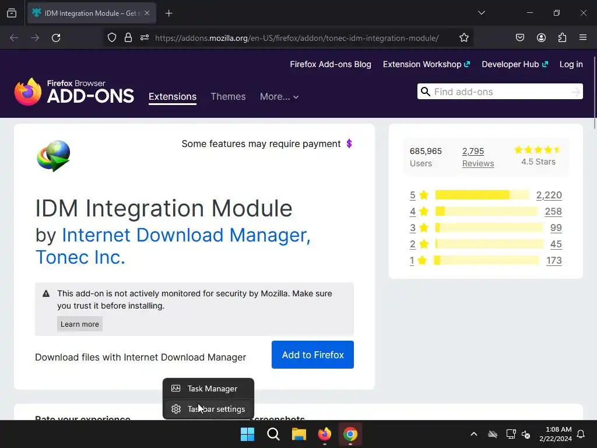
Task: Open notification bell icon
Action: [581, 434]
